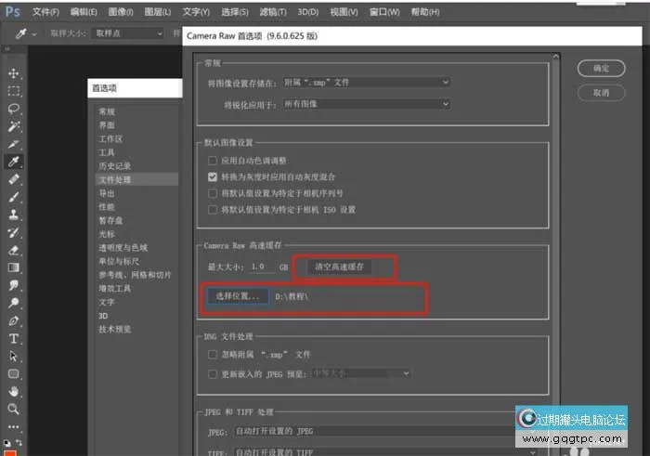650x456 pixels.
Task: Select the Zoom magnifier tool
Action: tap(14, 409)
